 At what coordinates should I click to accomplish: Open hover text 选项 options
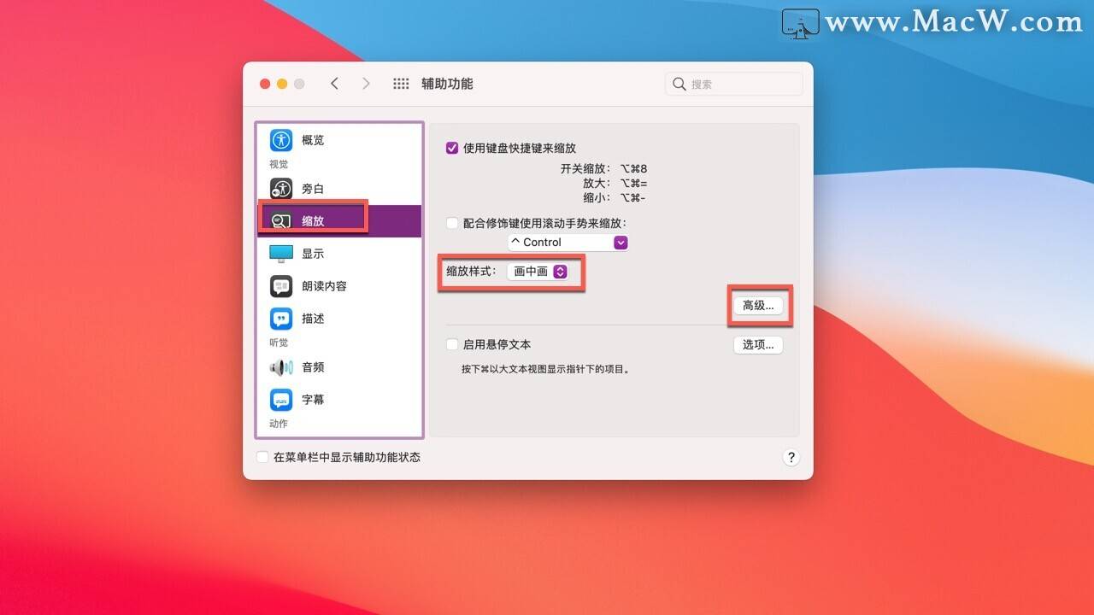(x=758, y=345)
